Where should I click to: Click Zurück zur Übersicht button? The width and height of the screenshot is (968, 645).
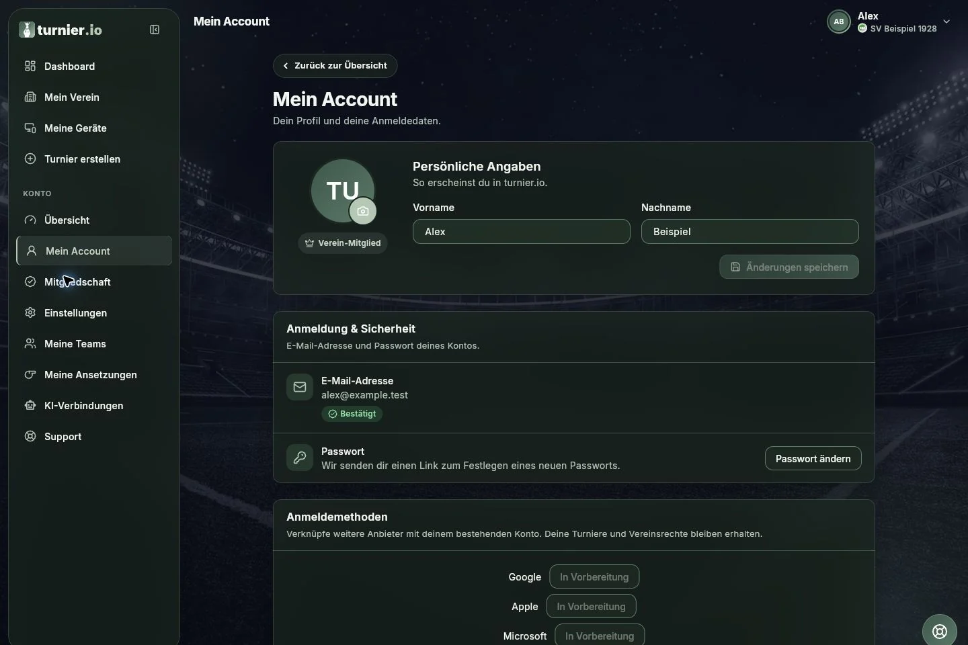pyautogui.click(x=335, y=66)
